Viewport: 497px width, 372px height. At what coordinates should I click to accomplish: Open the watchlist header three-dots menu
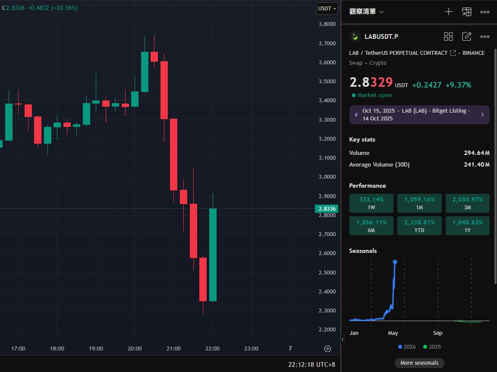click(484, 12)
